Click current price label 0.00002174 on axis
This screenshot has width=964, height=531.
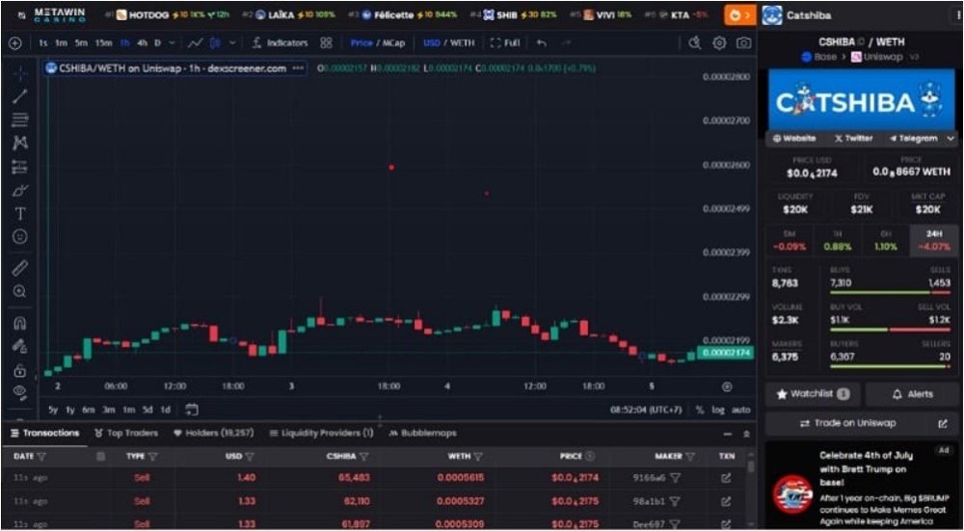[726, 353]
